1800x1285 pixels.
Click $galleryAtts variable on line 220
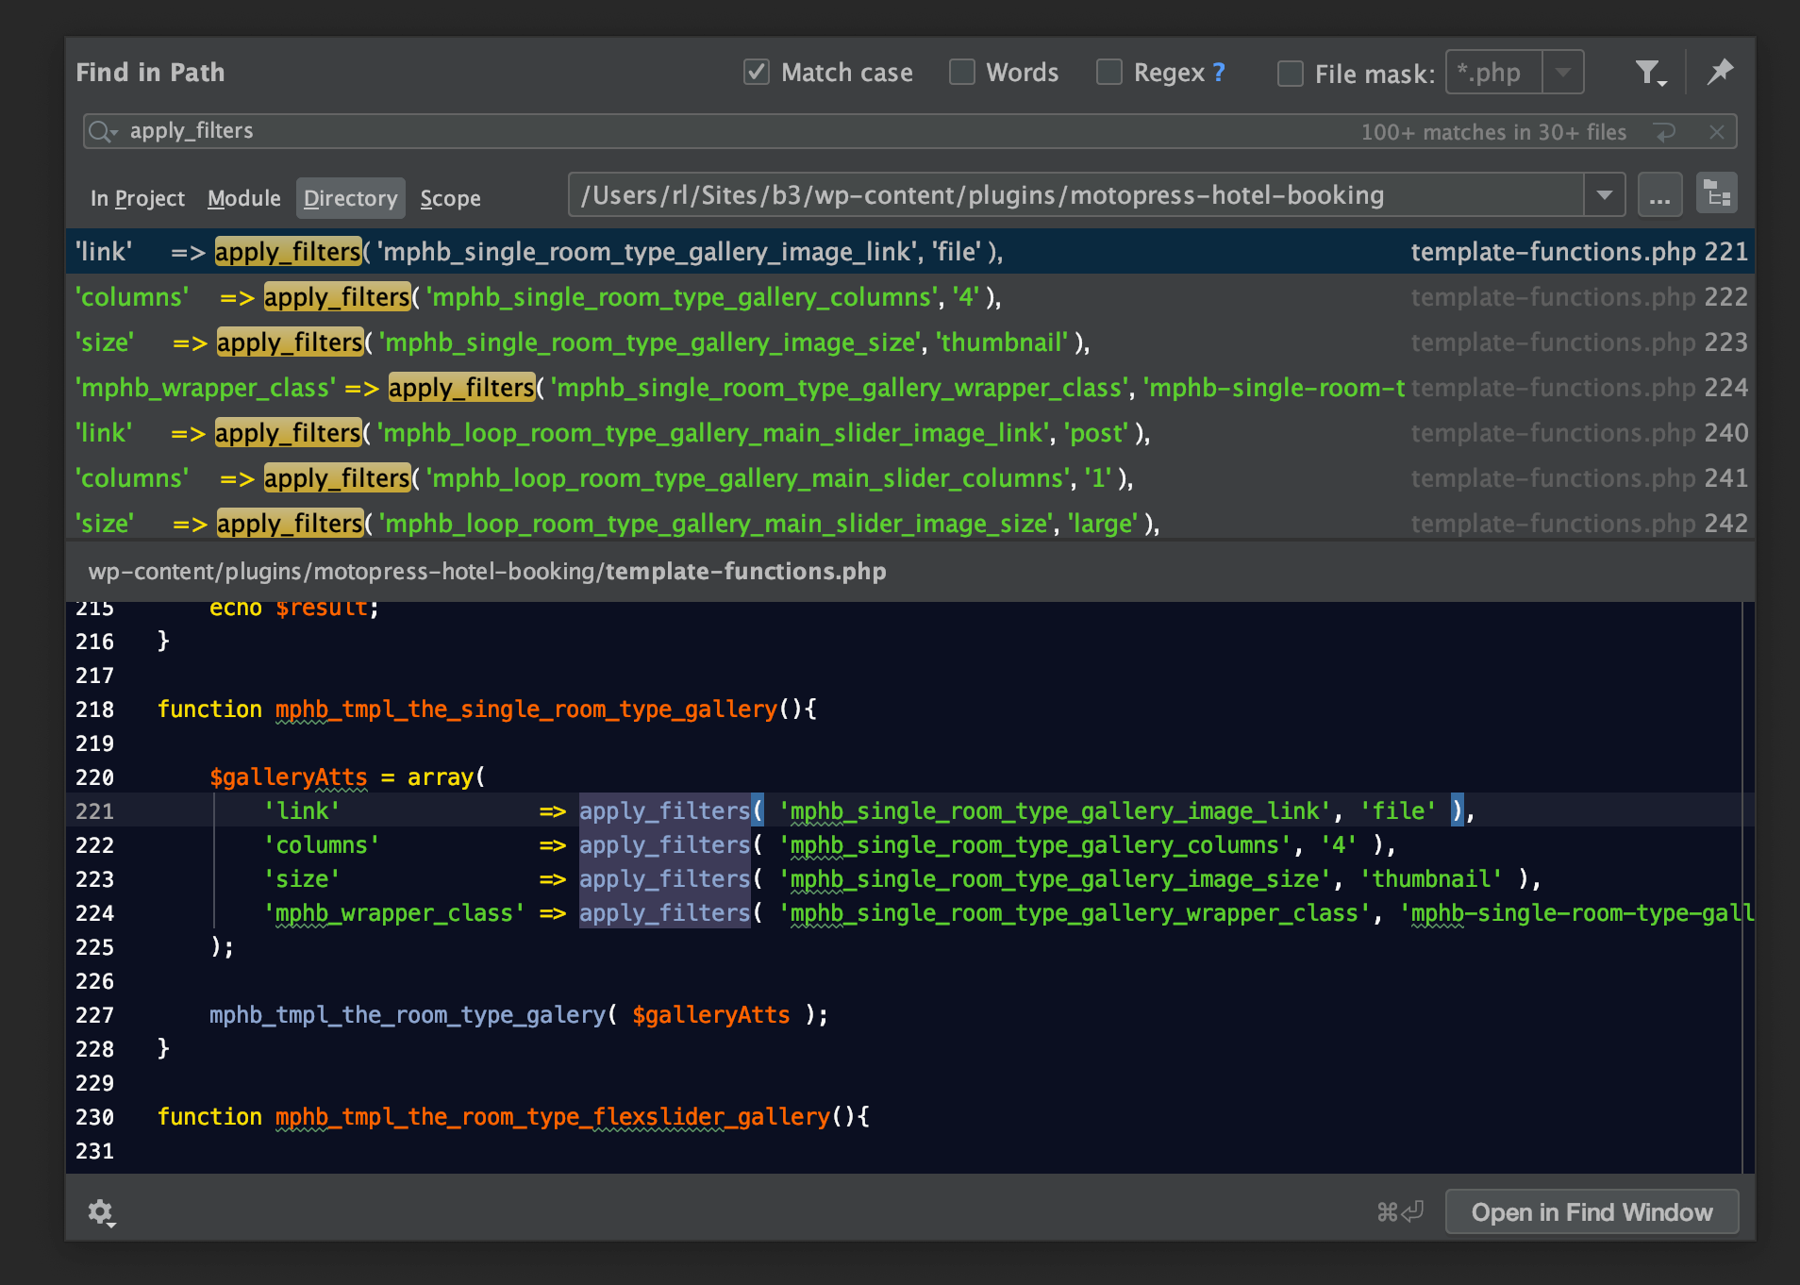tap(289, 777)
